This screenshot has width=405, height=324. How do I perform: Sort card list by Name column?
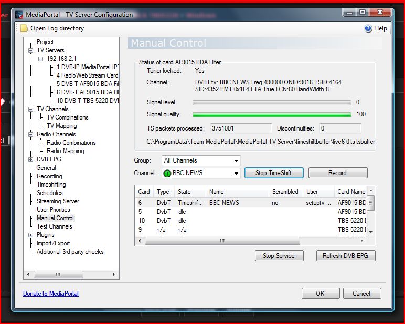(237, 192)
